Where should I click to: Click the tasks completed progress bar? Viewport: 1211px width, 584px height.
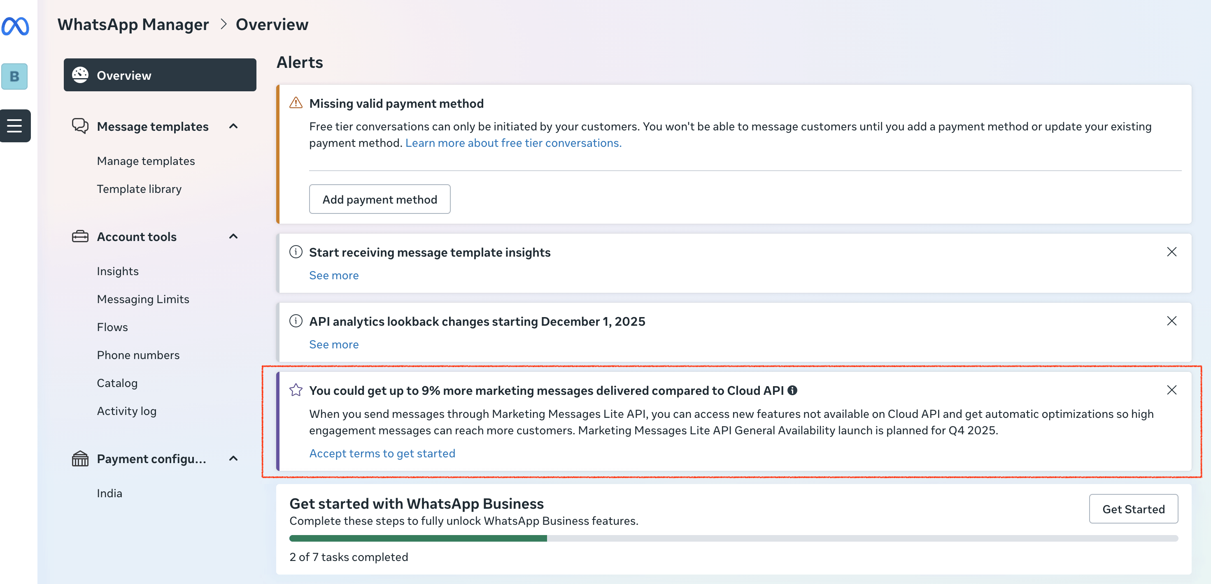[x=734, y=538]
